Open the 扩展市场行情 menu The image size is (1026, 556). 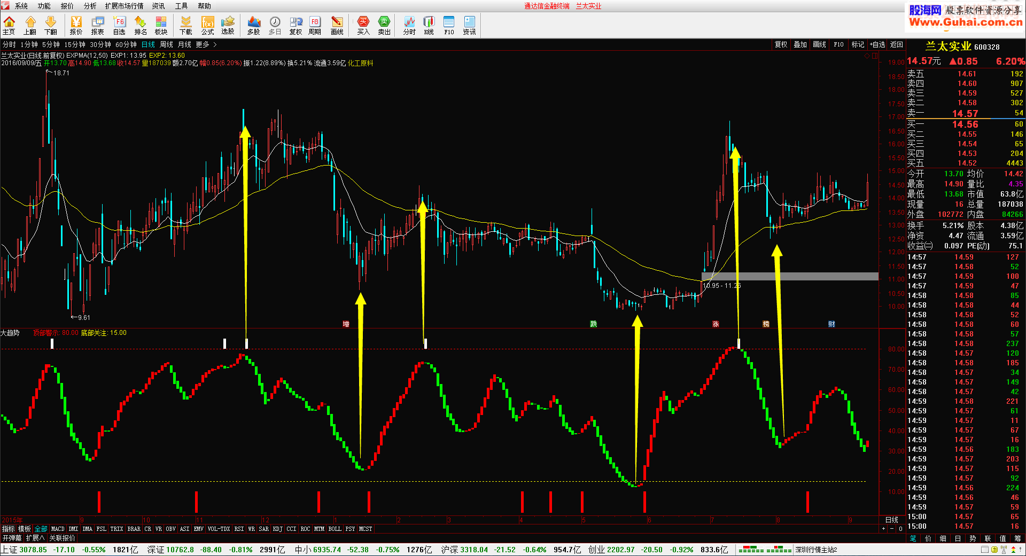[125, 6]
